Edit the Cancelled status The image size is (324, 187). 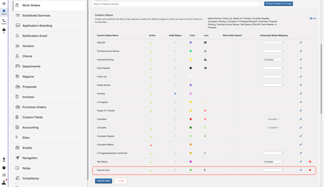[301, 119]
